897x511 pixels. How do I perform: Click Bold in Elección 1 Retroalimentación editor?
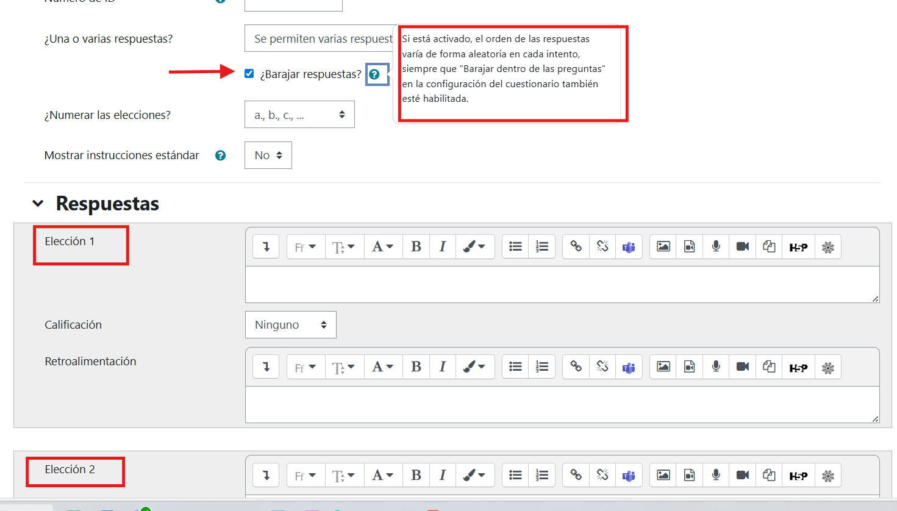pyautogui.click(x=416, y=366)
